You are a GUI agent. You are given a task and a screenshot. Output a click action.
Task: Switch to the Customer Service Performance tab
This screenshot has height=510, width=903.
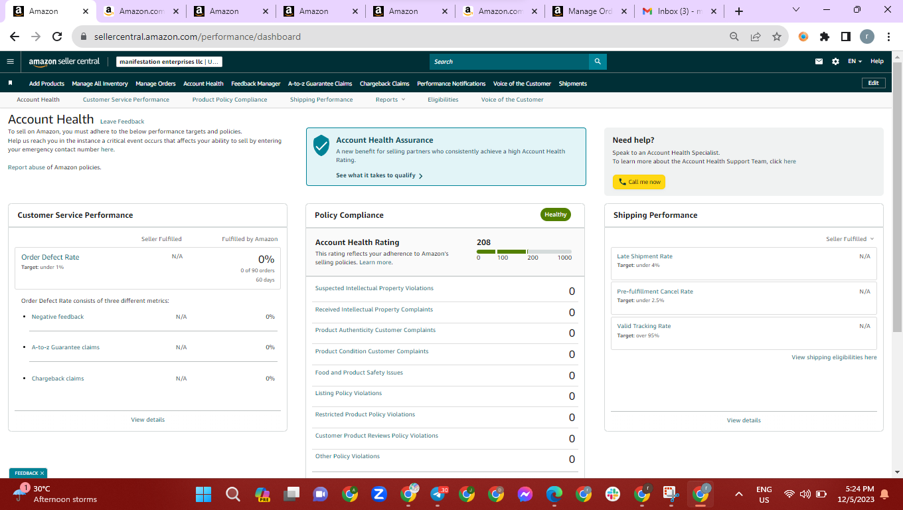tap(126, 100)
